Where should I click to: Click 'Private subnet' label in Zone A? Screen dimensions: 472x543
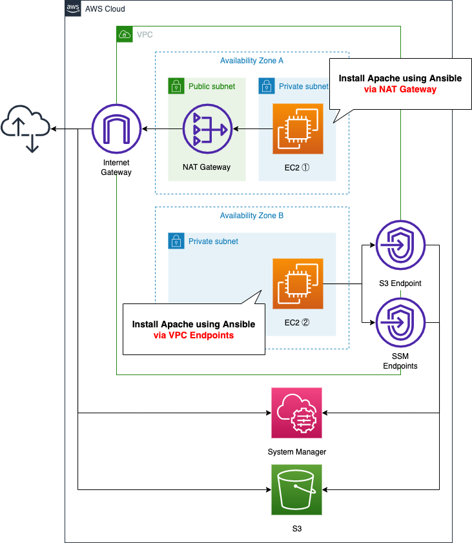pos(303,87)
